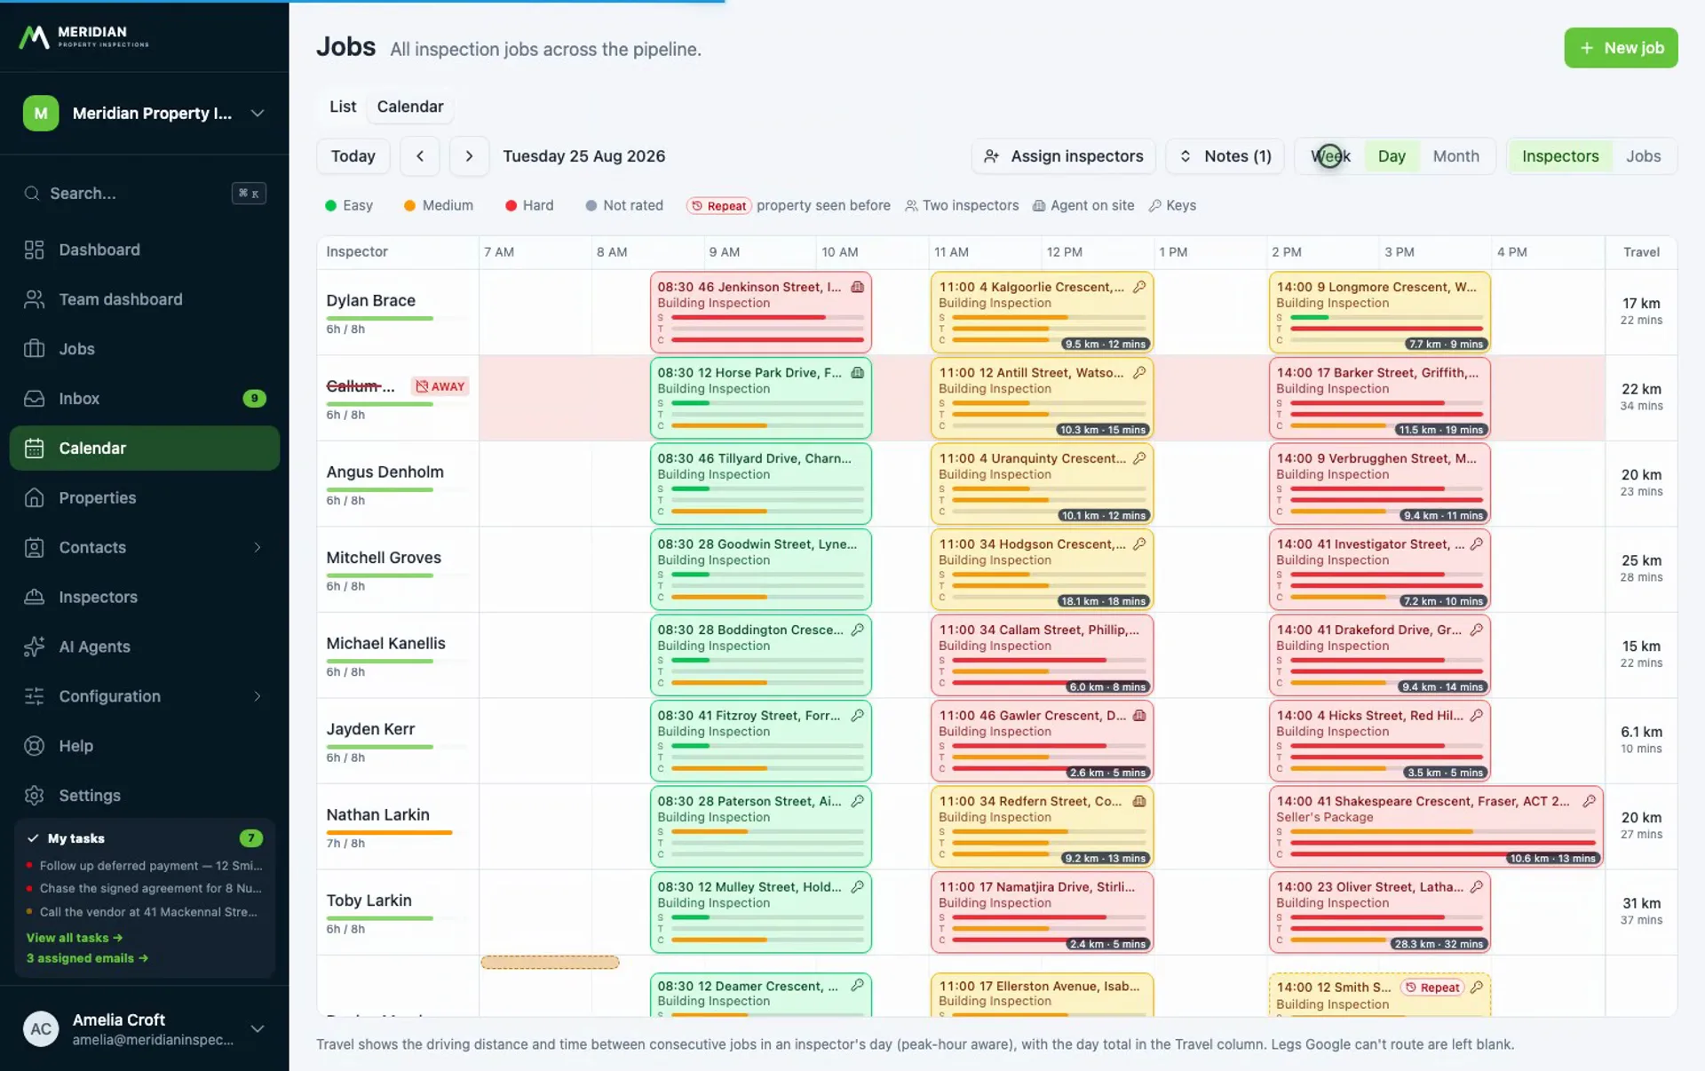This screenshot has height=1071, width=1705.
Task: Click the orange Medium legend dot
Action: click(409, 206)
